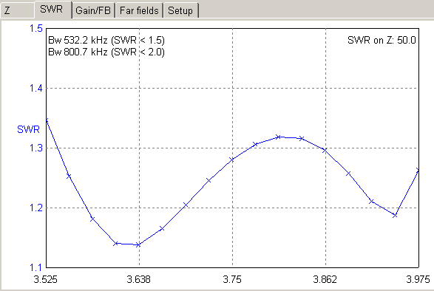Switch to the Z tab
Viewport: 434px width, 291px height.
[17, 10]
